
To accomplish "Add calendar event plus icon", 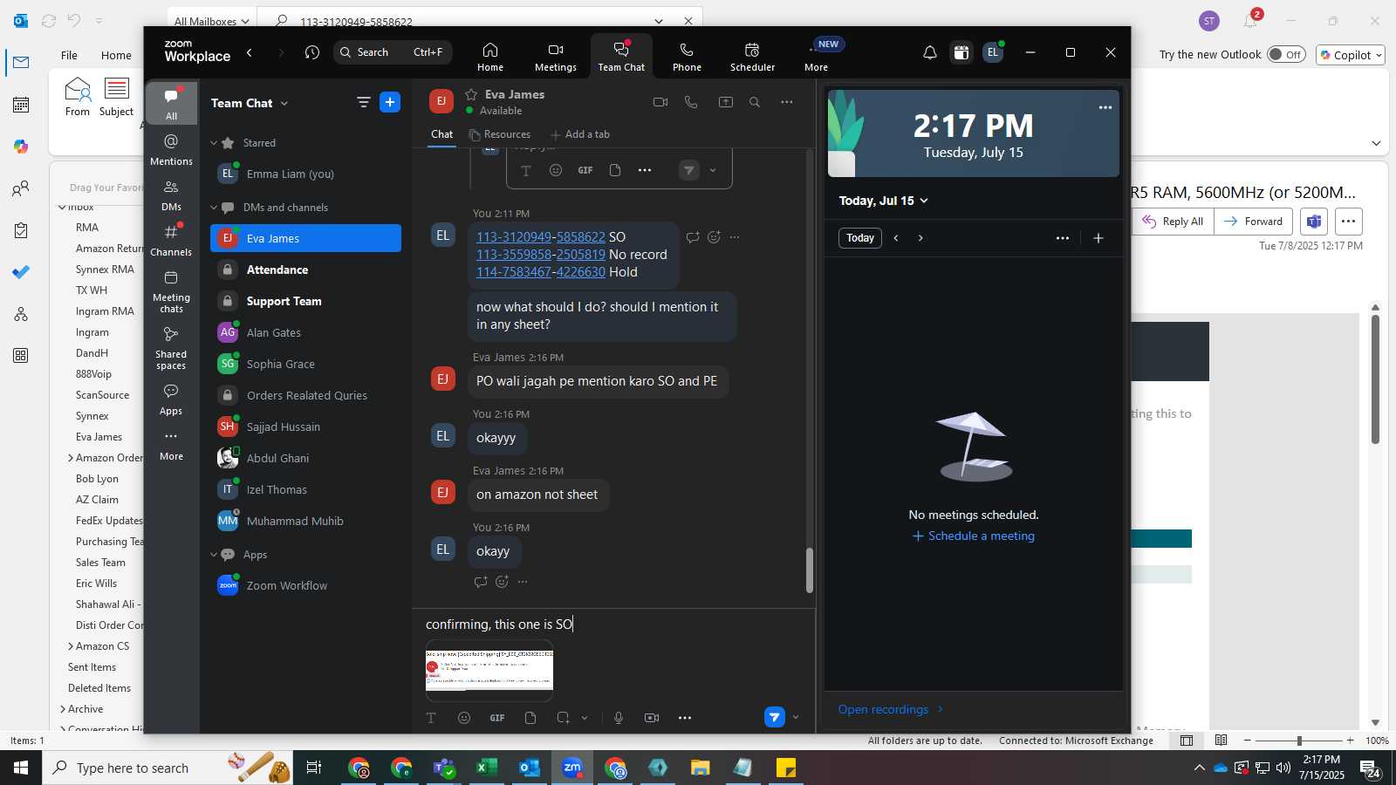I will [x=1098, y=238].
